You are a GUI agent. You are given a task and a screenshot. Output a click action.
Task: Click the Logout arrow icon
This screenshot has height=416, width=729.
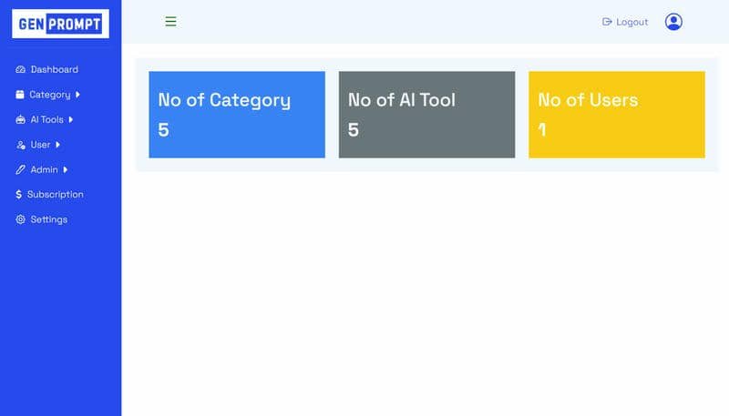[x=607, y=22]
